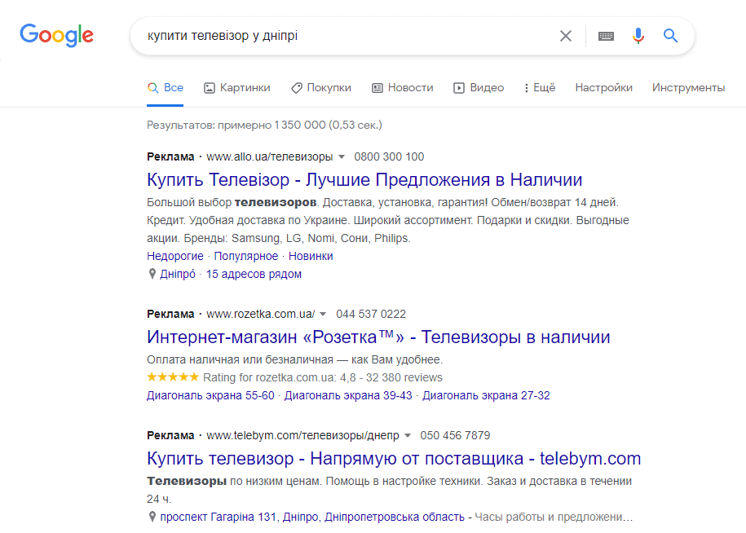Expand the allo.ua ad dropdown arrow

[x=342, y=157]
